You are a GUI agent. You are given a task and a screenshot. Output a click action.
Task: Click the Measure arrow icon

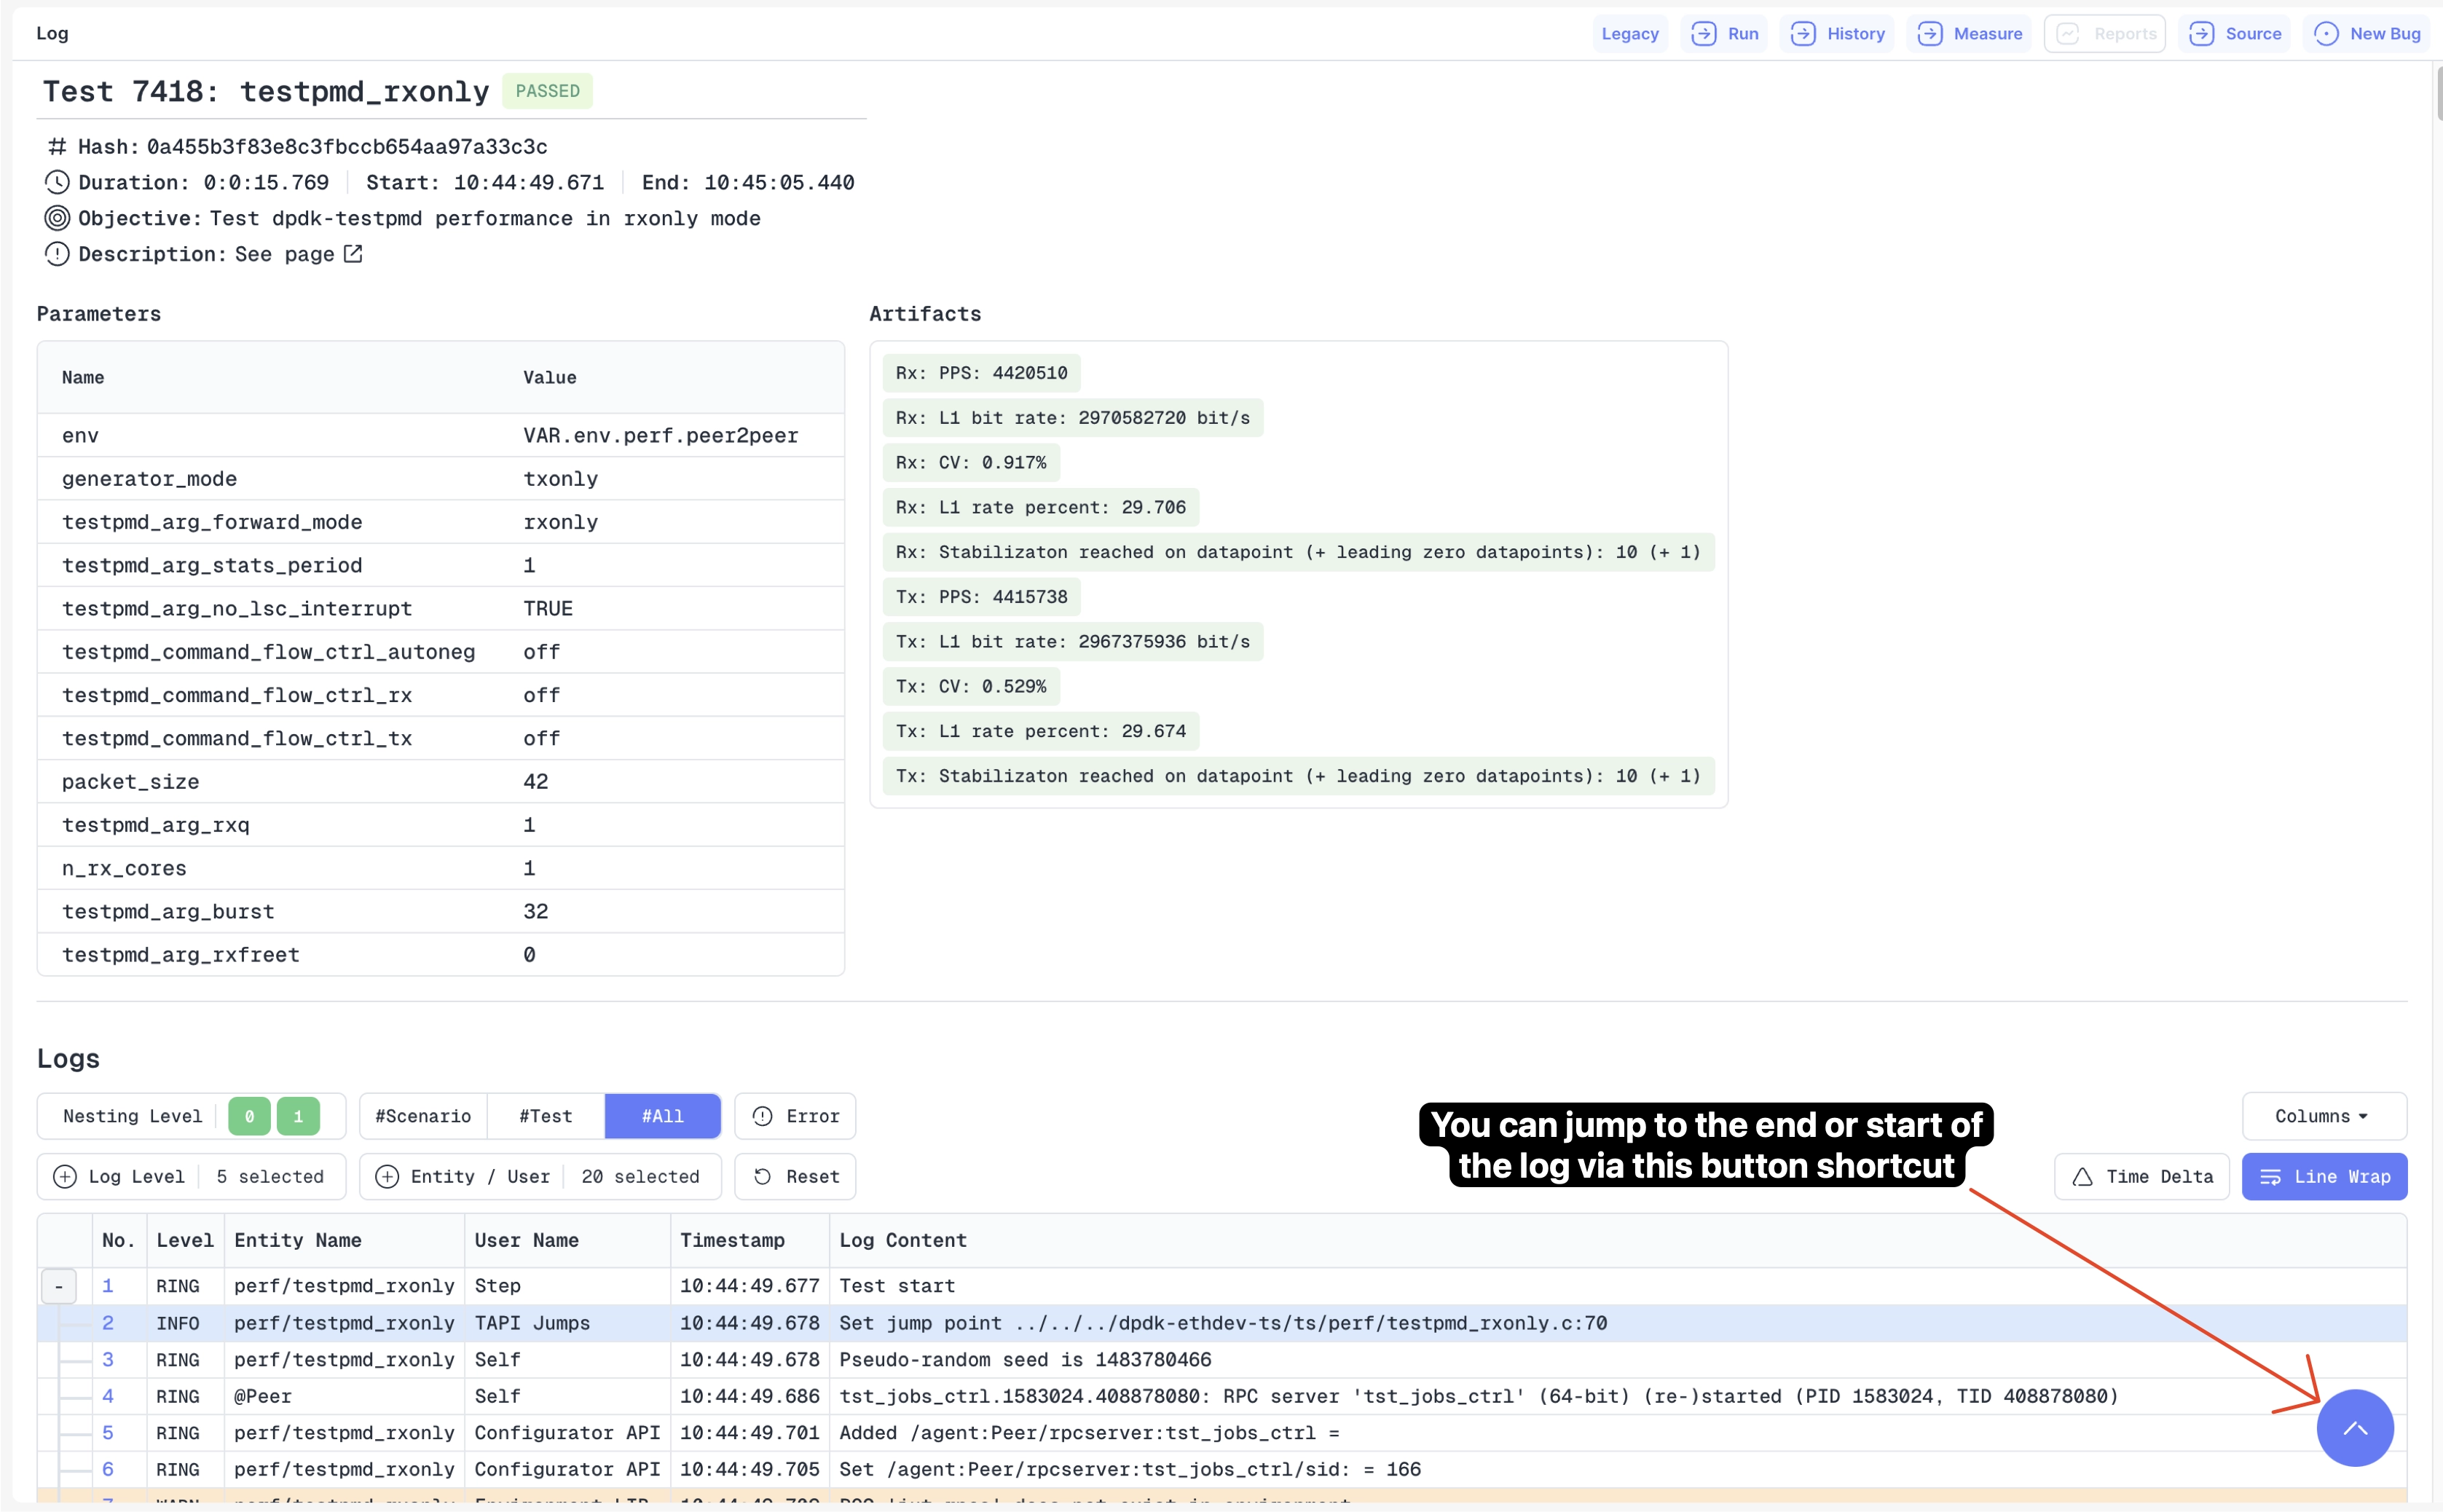coord(1930,34)
